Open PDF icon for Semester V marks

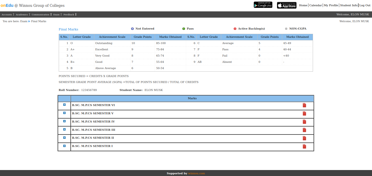[304, 114]
